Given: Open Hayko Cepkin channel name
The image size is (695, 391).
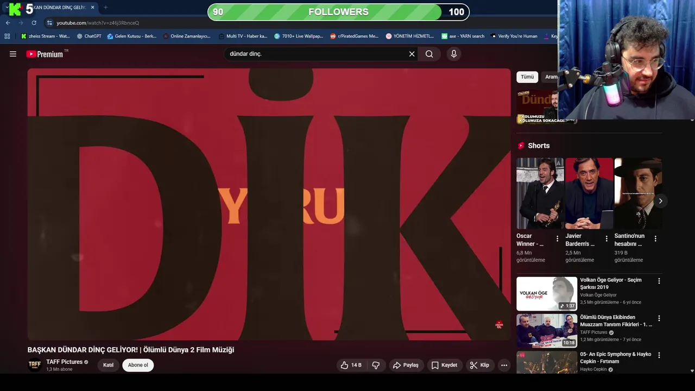Looking at the screenshot, I should click(593, 369).
